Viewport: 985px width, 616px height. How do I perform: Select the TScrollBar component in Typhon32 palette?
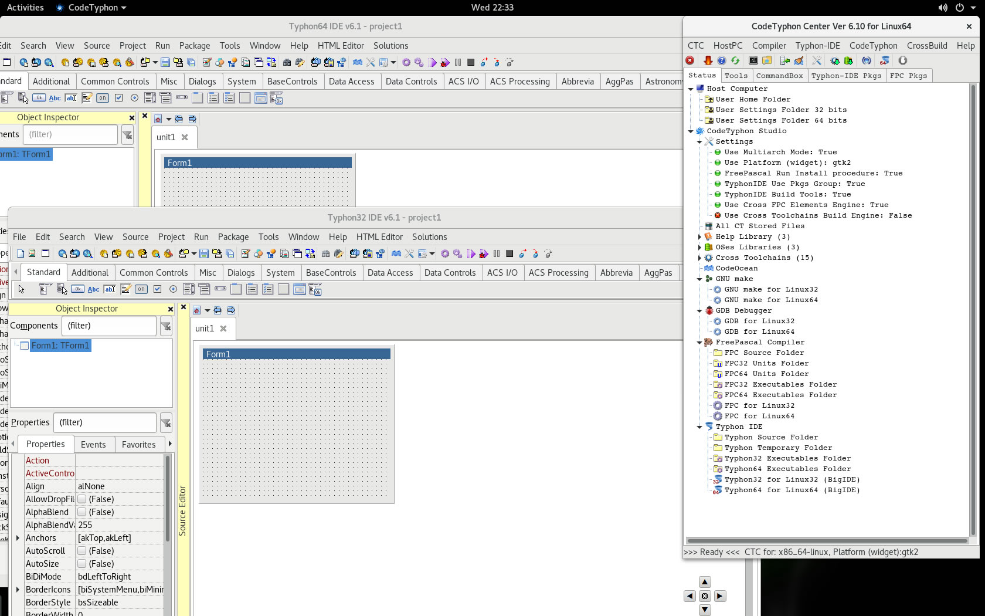click(x=220, y=289)
